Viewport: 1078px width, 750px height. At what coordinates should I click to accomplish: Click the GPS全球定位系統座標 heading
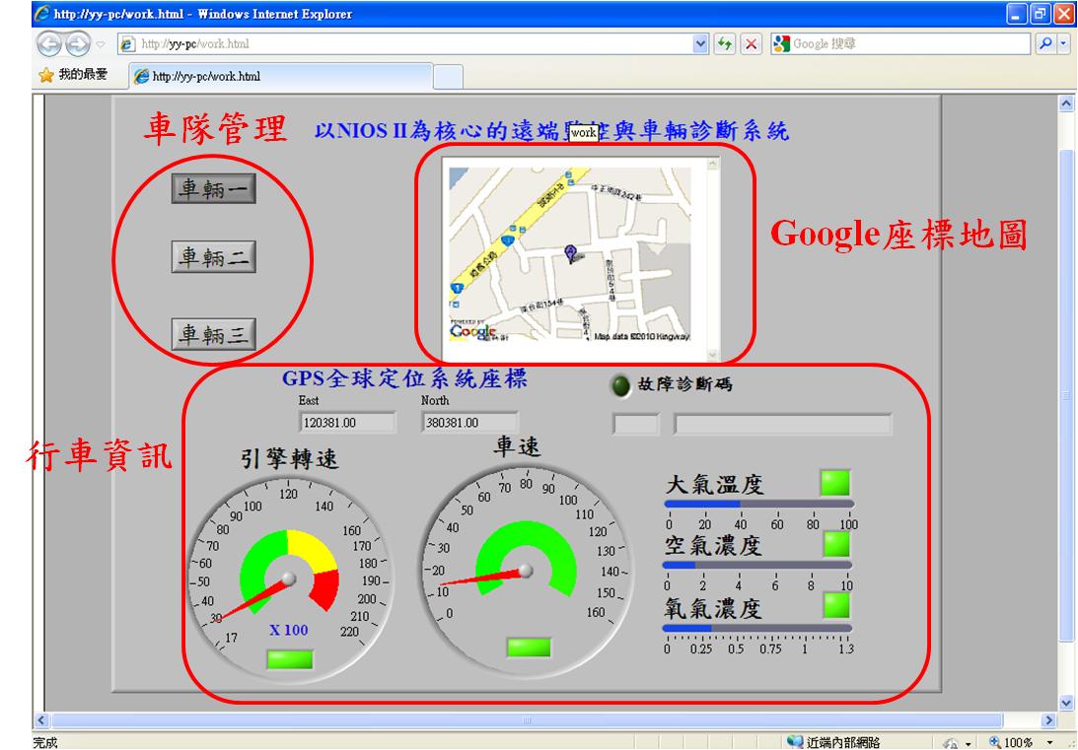(x=405, y=378)
